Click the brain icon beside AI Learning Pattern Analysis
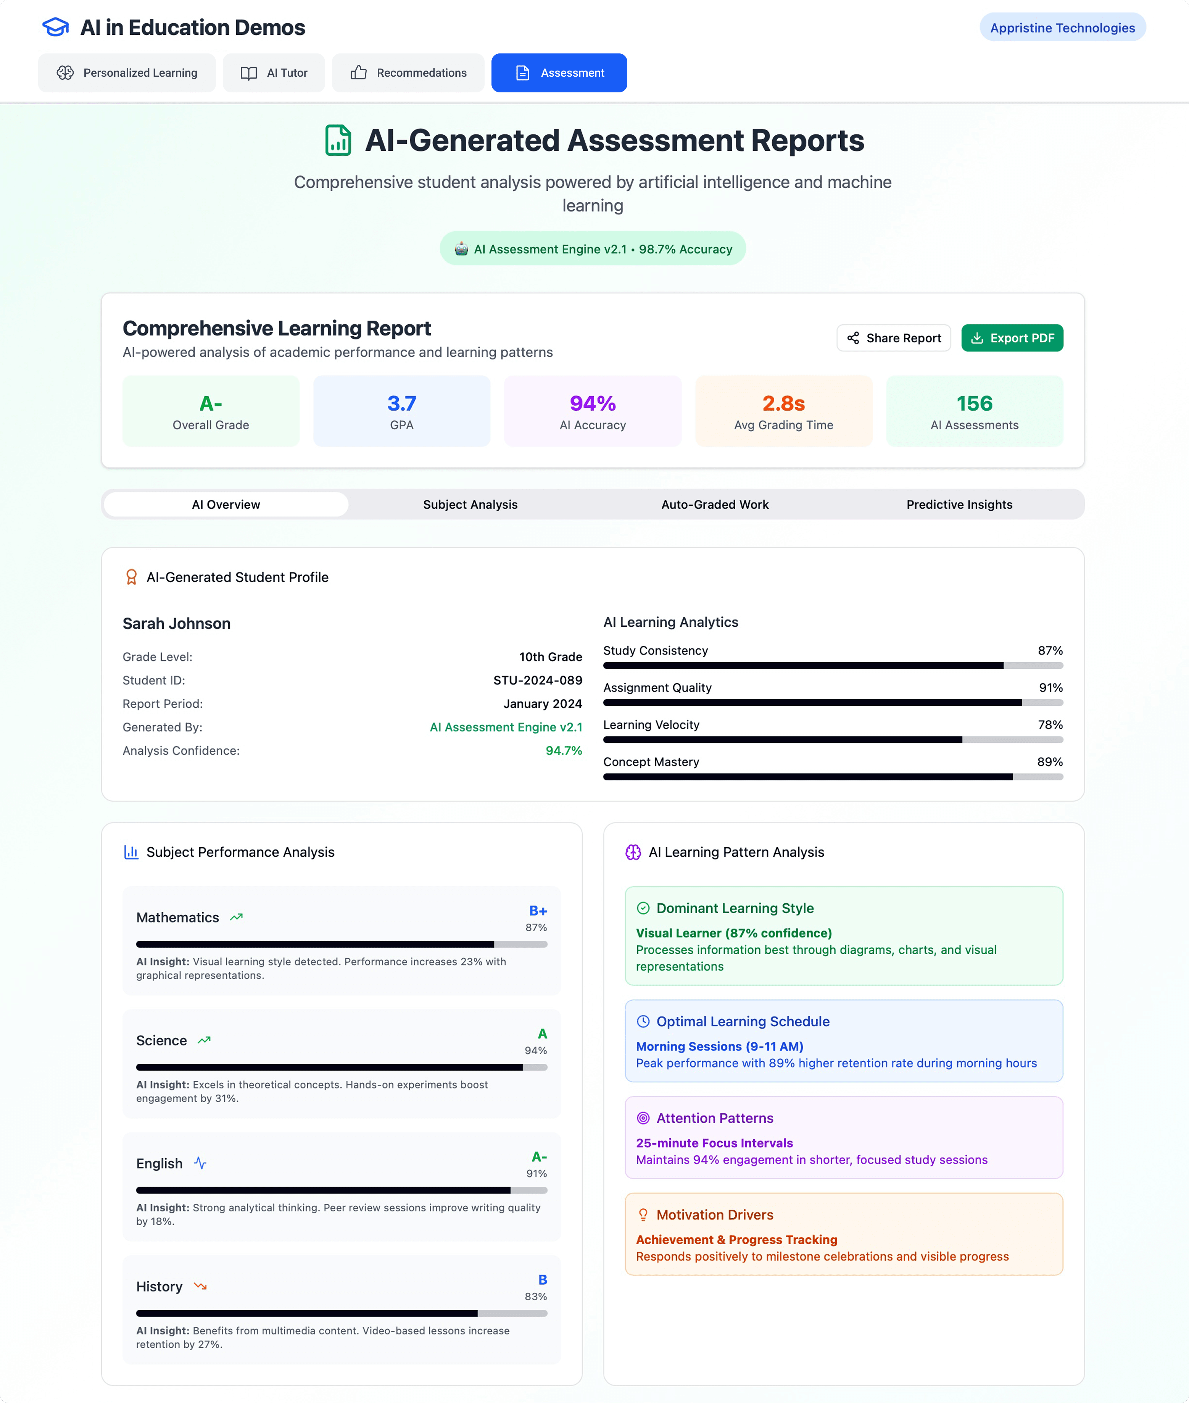This screenshot has width=1189, height=1403. pos(633,852)
